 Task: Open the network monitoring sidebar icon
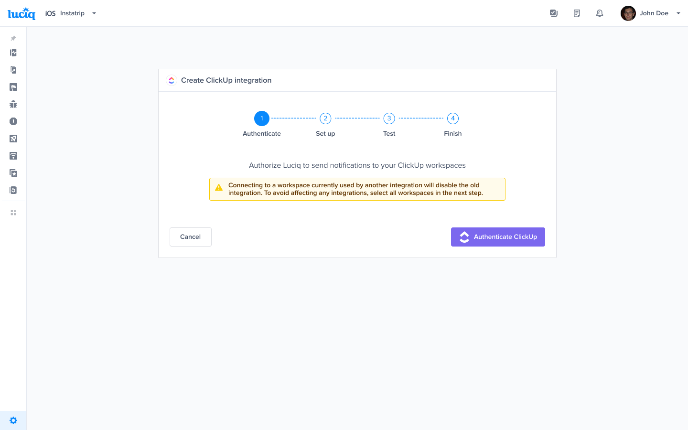coord(13,156)
